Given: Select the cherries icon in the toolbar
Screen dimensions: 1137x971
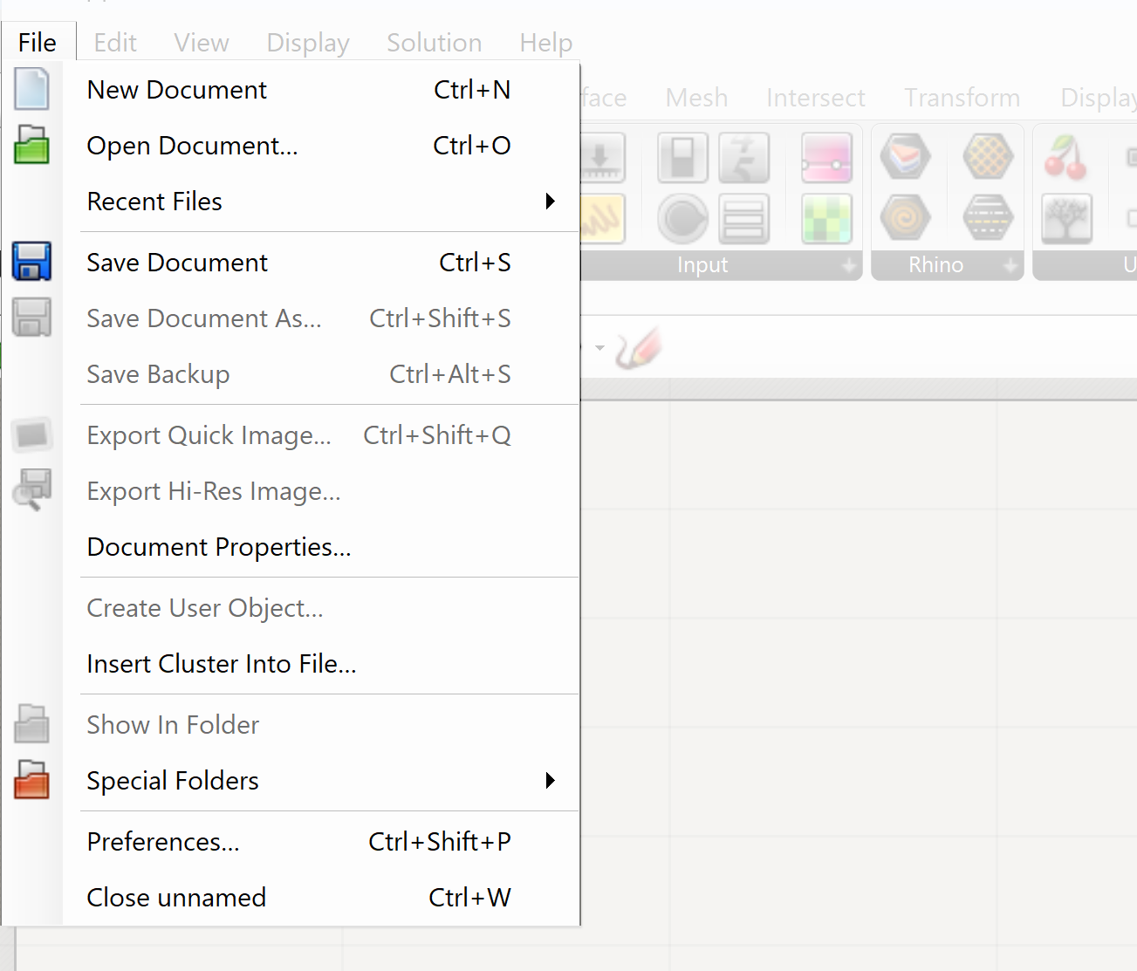Looking at the screenshot, I should (x=1065, y=158).
